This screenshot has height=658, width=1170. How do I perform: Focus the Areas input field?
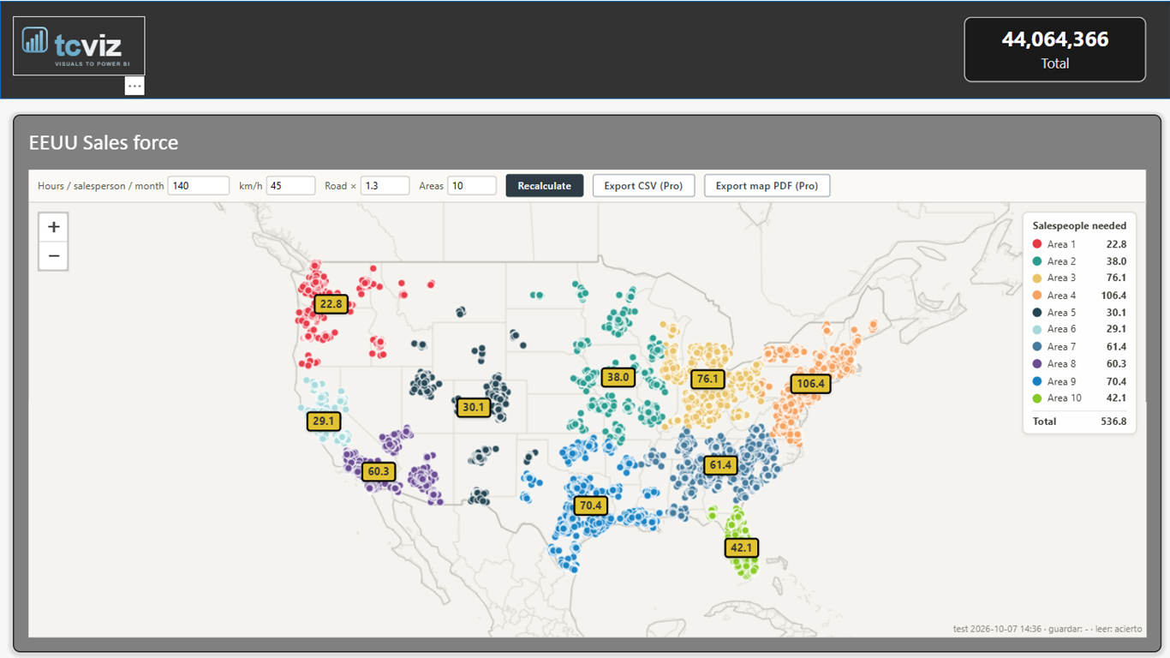click(x=472, y=186)
